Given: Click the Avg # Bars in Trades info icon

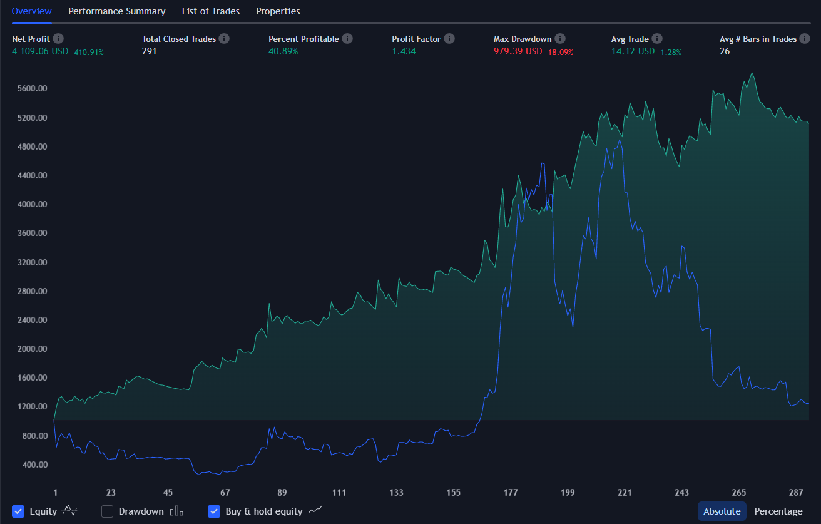Looking at the screenshot, I should pyautogui.click(x=805, y=38).
